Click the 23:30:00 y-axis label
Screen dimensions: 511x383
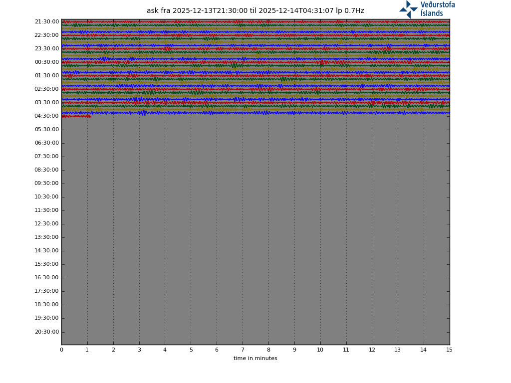46,49
